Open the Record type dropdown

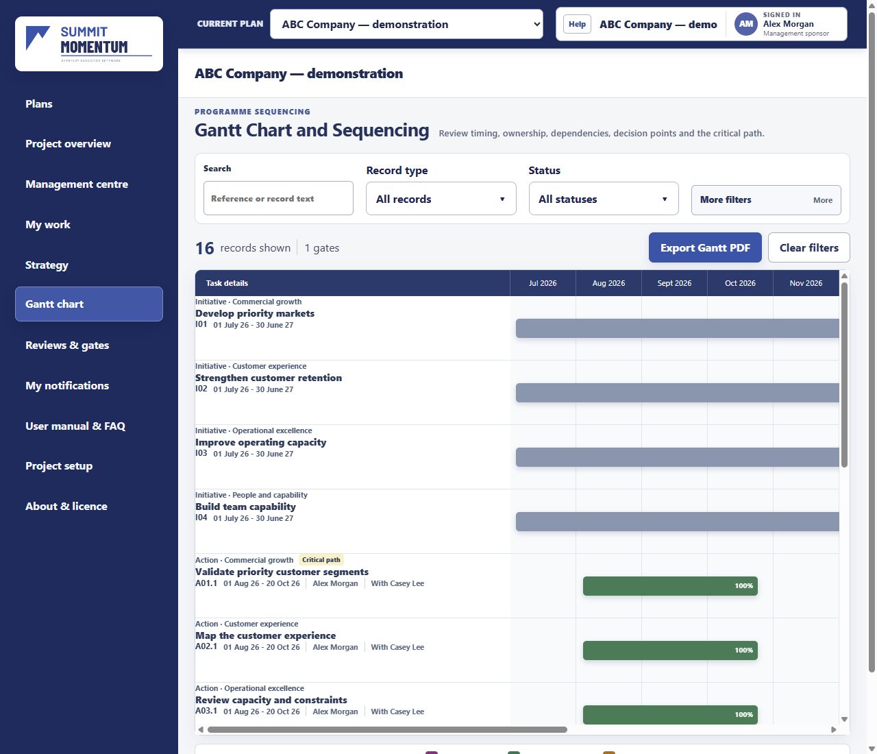click(x=441, y=199)
